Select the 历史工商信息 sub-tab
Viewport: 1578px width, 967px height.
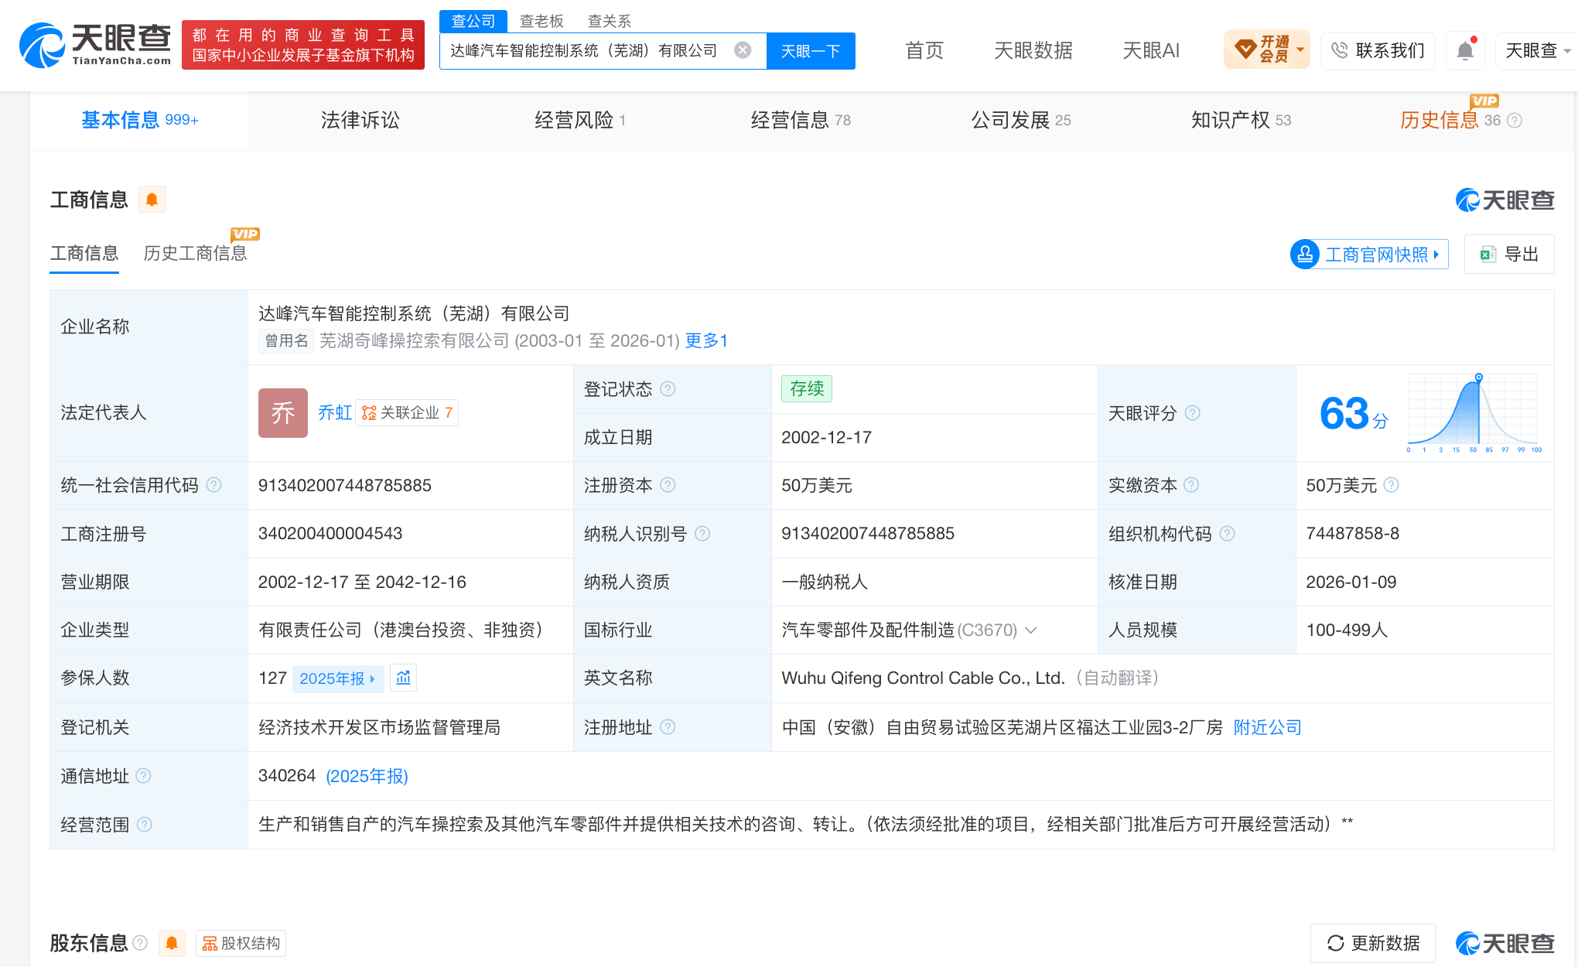point(196,253)
